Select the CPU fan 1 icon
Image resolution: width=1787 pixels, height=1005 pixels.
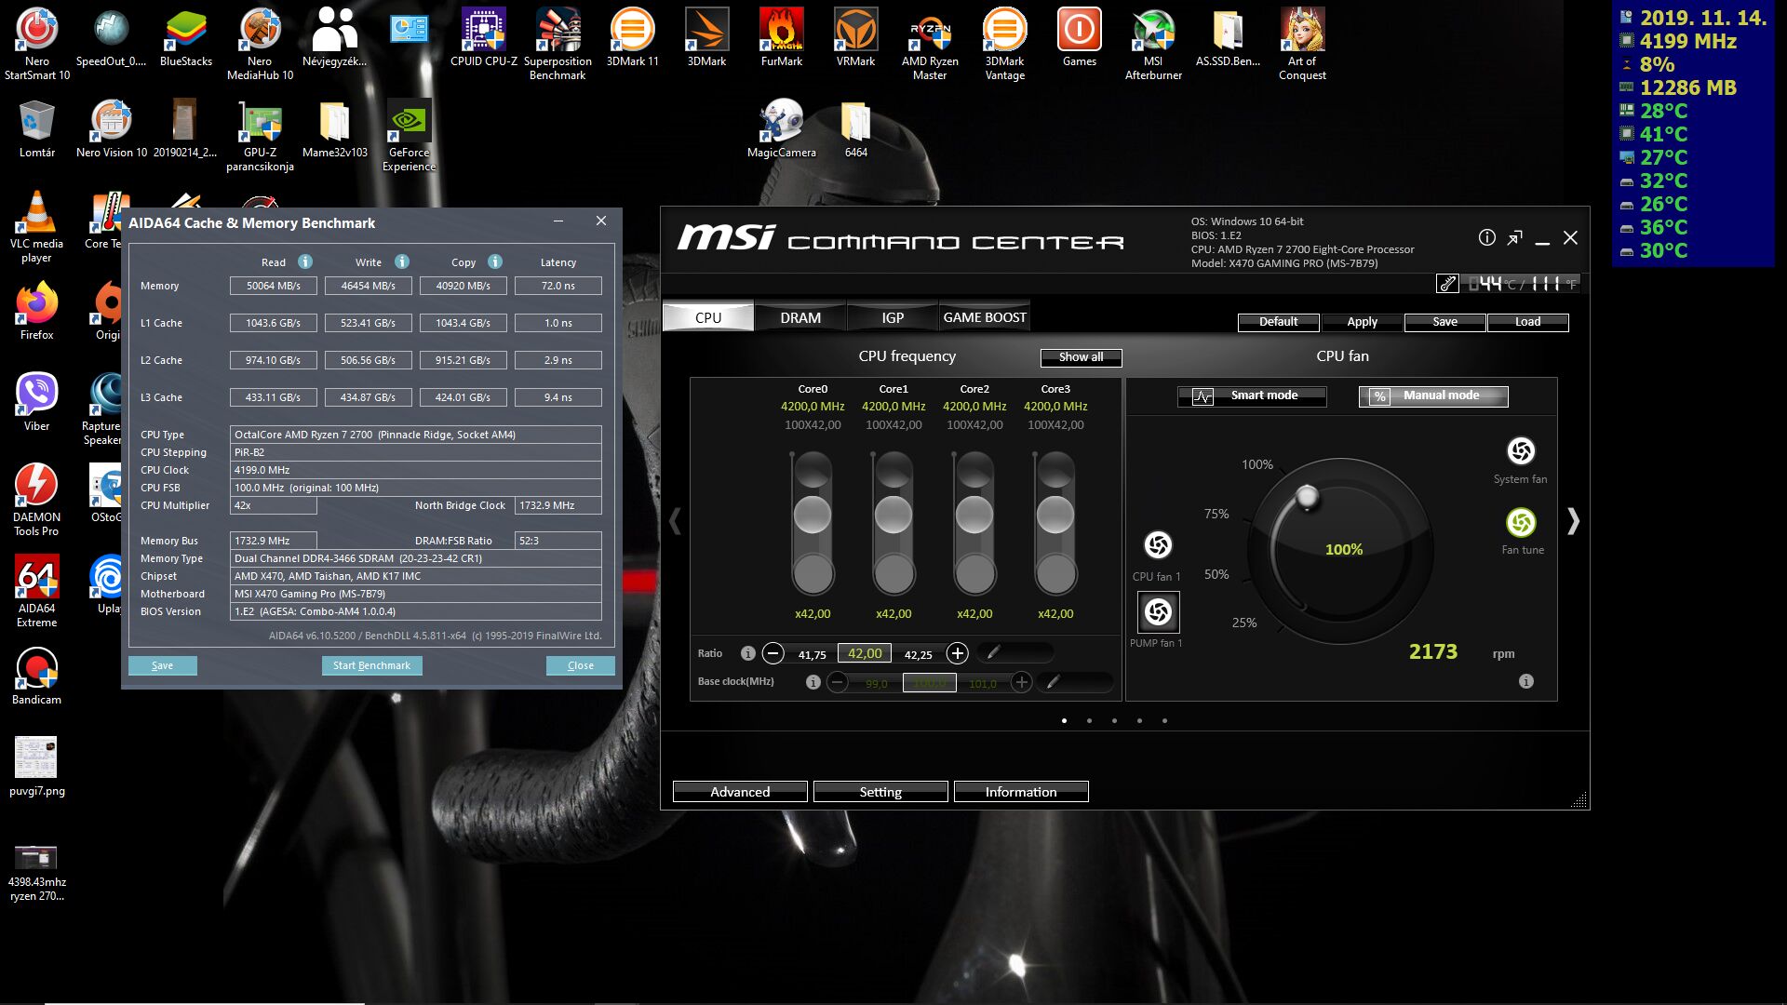[x=1158, y=544]
